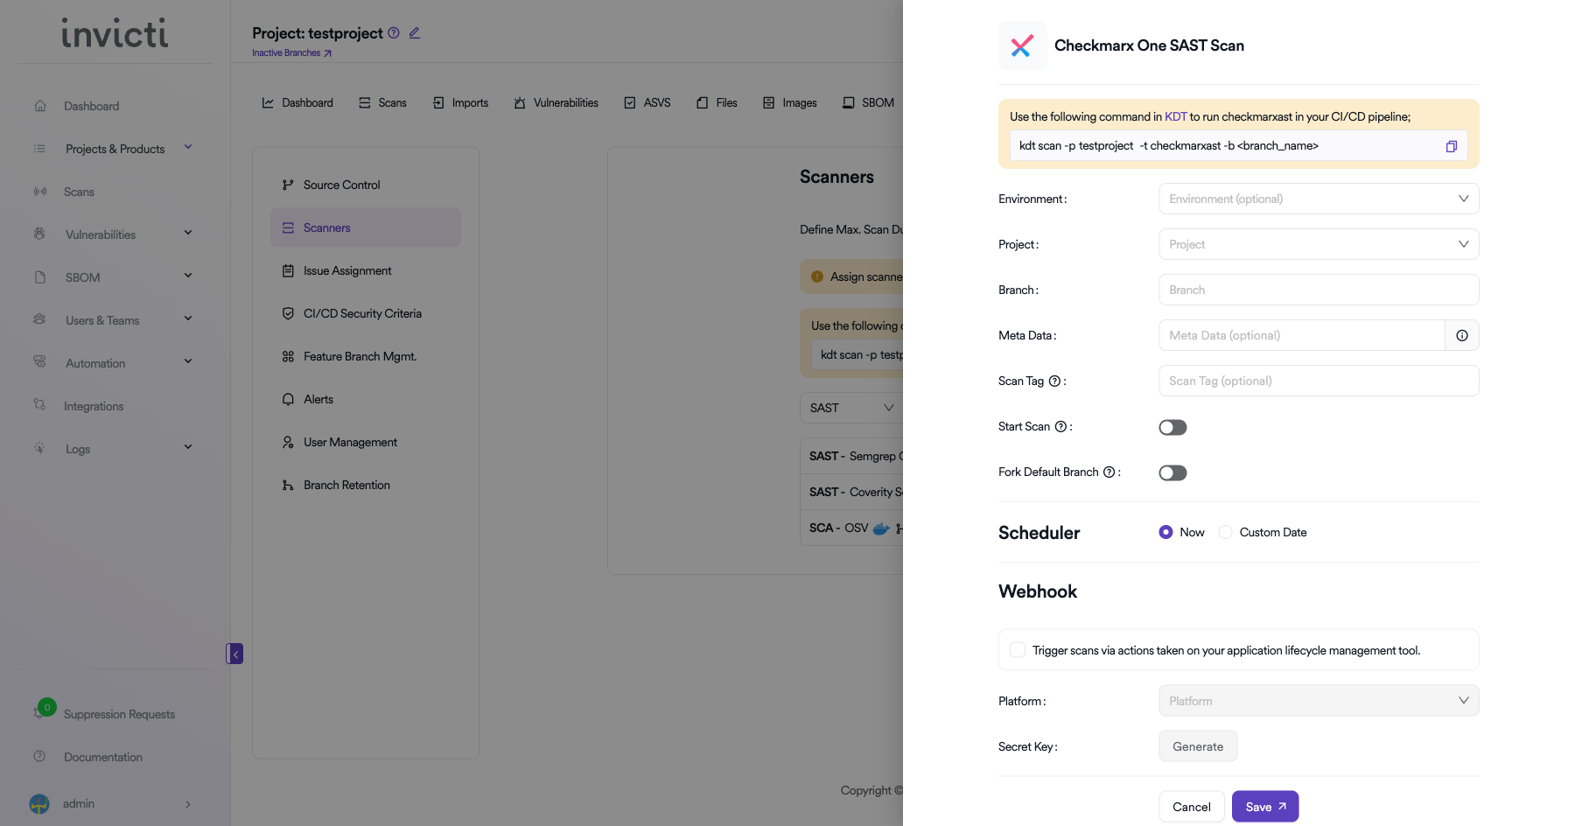Click the Branch Retention icon
This screenshot has height=826, width=1575.
click(288, 485)
